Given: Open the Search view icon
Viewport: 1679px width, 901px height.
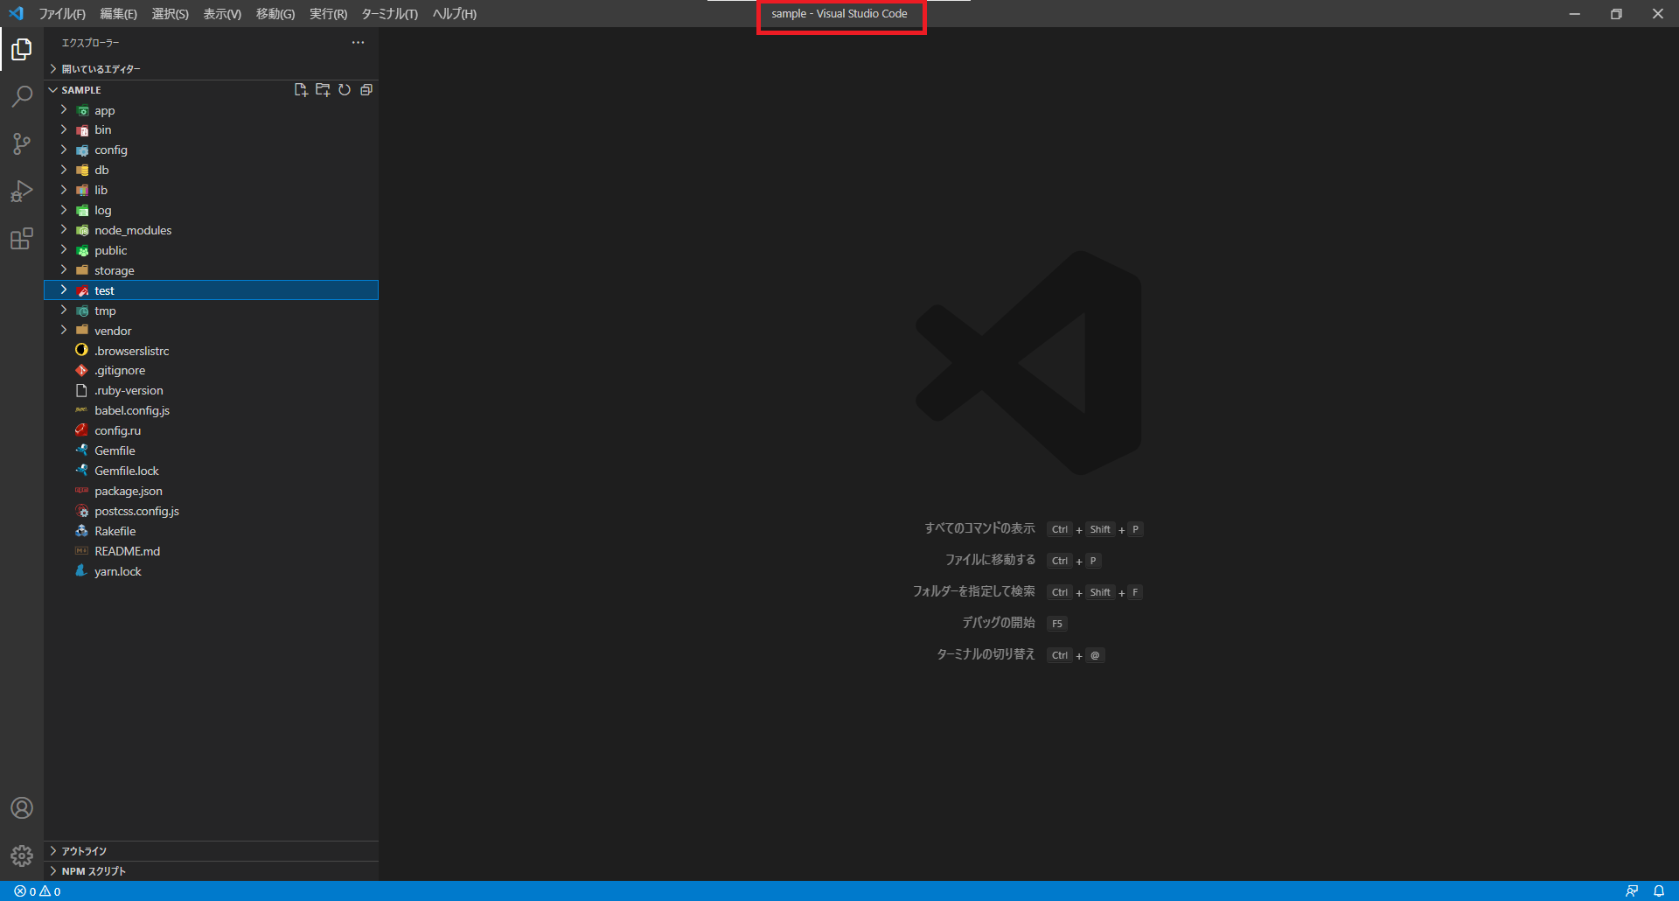Looking at the screenshot, I should 22,96.
